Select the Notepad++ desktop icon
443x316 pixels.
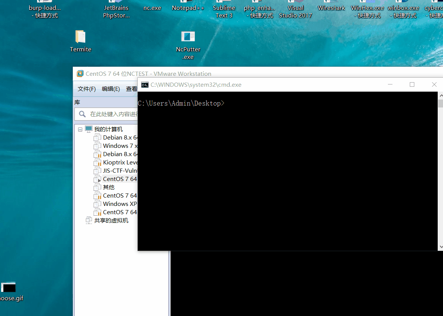pyautogui.click(x=188, y=8)
